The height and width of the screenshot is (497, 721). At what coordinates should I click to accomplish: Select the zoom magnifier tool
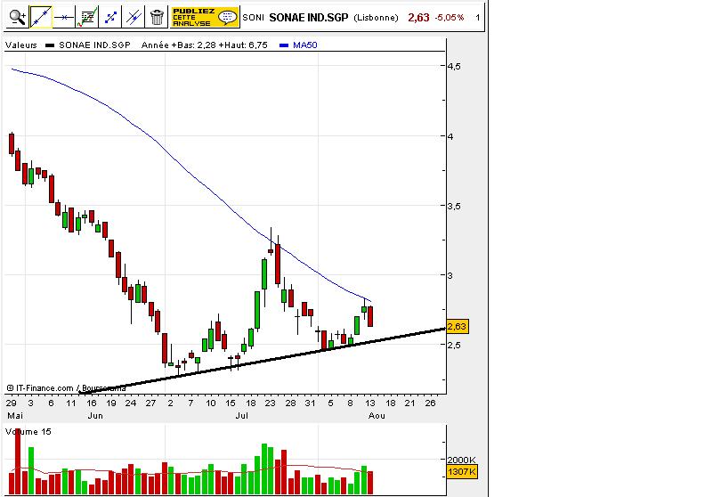pos(18,18)
